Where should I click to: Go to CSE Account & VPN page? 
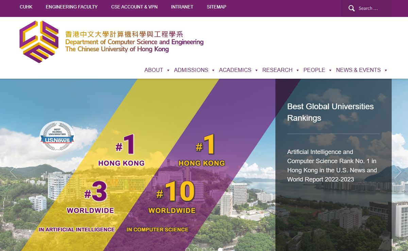point(134,7)
